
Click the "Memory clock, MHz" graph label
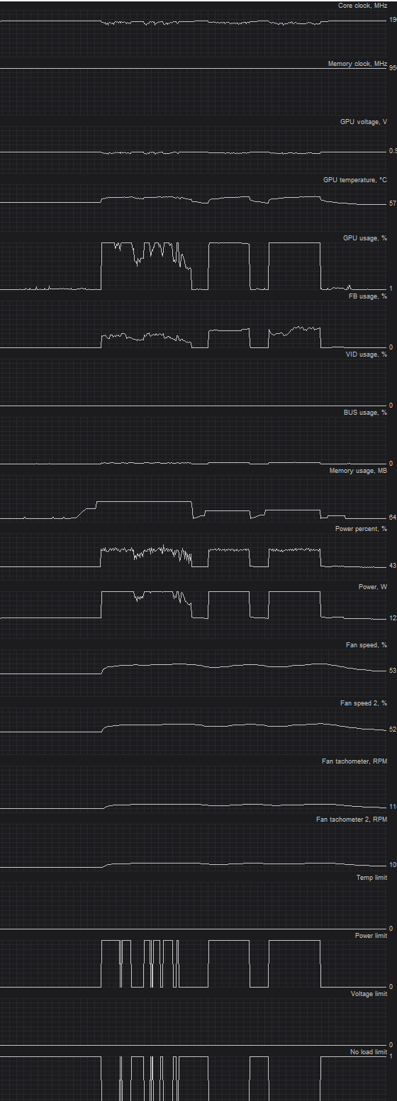point(357,64)
